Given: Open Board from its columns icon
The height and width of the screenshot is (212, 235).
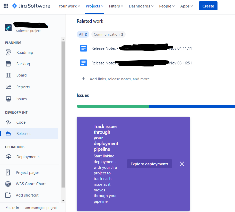Looking at the screenshot, I should 8,75.
